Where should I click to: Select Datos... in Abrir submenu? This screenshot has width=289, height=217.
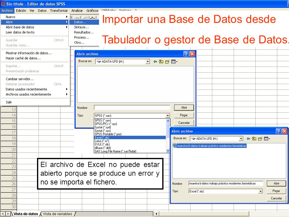click(84, 22)
